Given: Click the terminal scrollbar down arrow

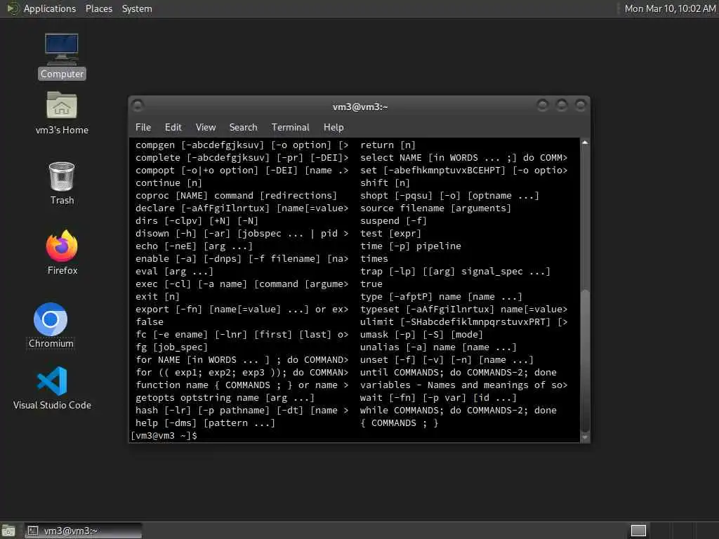Looking at the screenshot, I should pyautogui.click(x=585, y=437).
